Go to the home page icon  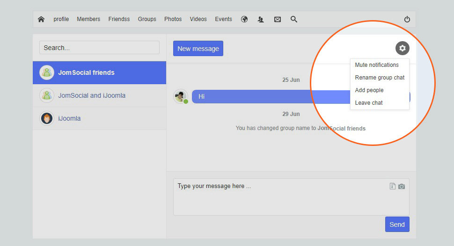41,19
